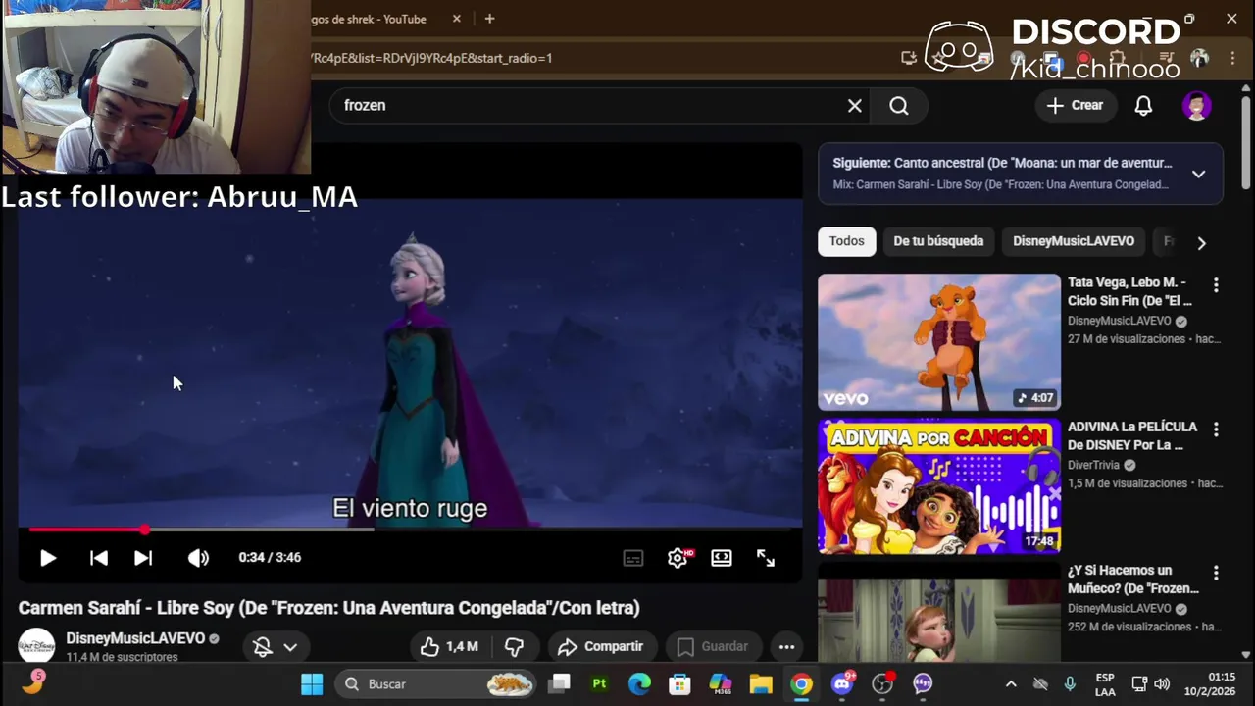The image size is (1255, 706).
Task: Open the OBS Studio taskbar icon
Action: tap(883, 684)
